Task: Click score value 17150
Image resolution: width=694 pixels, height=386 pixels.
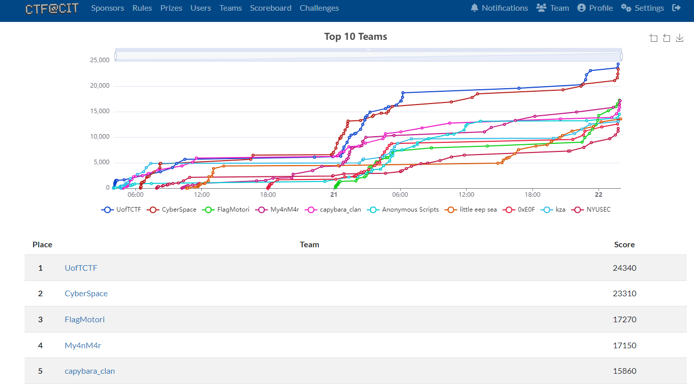Action: (624, 345)
